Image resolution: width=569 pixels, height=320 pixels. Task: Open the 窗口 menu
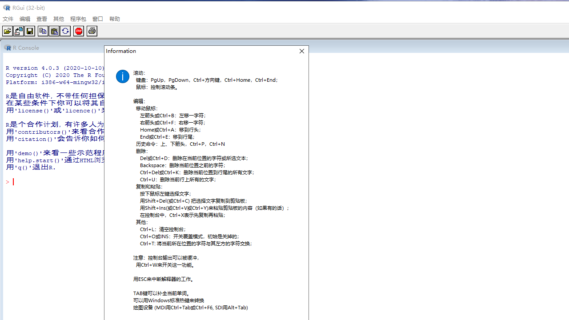click(97, 19)
